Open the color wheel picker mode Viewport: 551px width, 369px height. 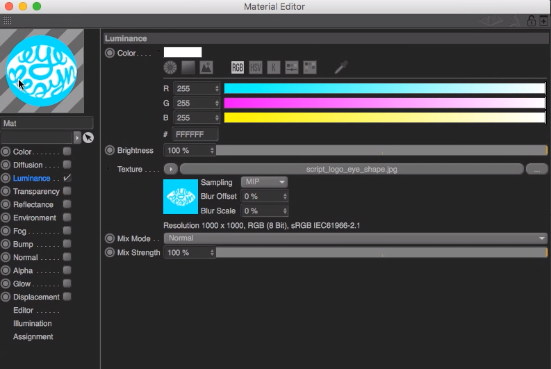(x=170, y=67)
